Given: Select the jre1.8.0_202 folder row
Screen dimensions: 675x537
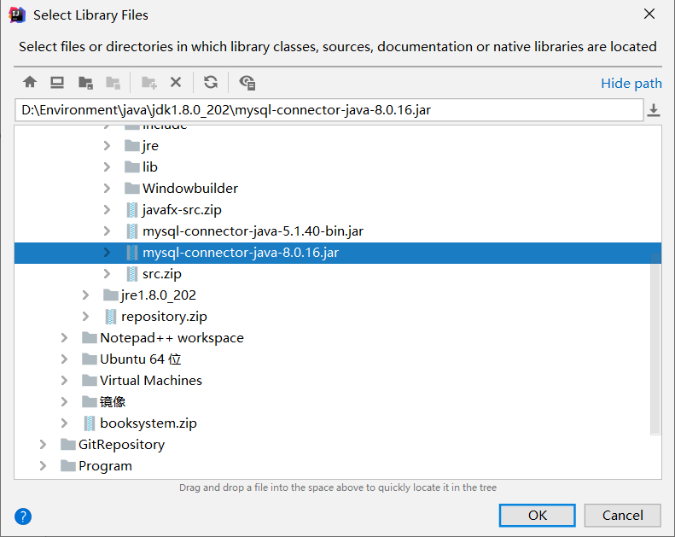Looking at the screenshot, I should [338, 295].
